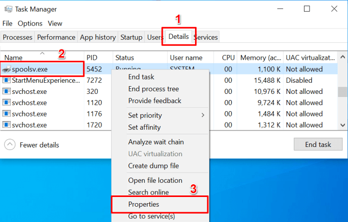Click the spoolsv.exe printer icon
Viewport: 348px width, 222px height.
[x=7, y=69]
